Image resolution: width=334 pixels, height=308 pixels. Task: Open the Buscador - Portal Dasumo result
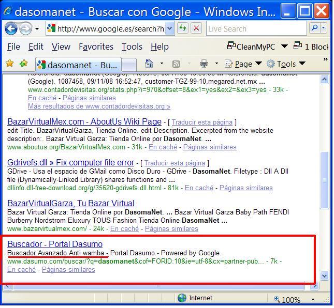point(55,244)
